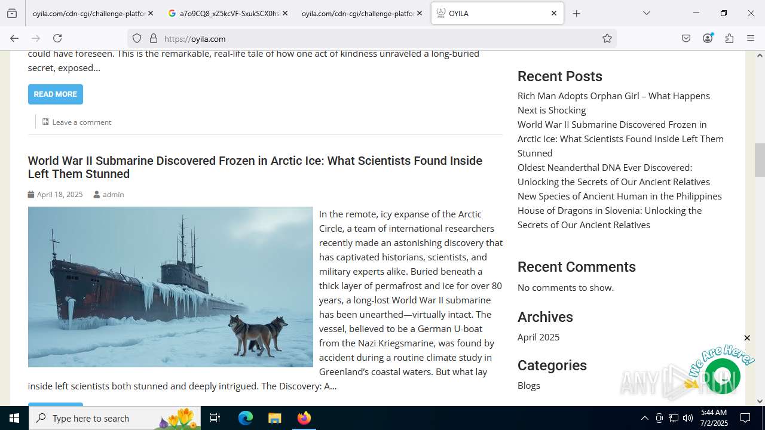Open the Windows Start menu
This screenshot has width=765, height=430.
click(14, 418)
